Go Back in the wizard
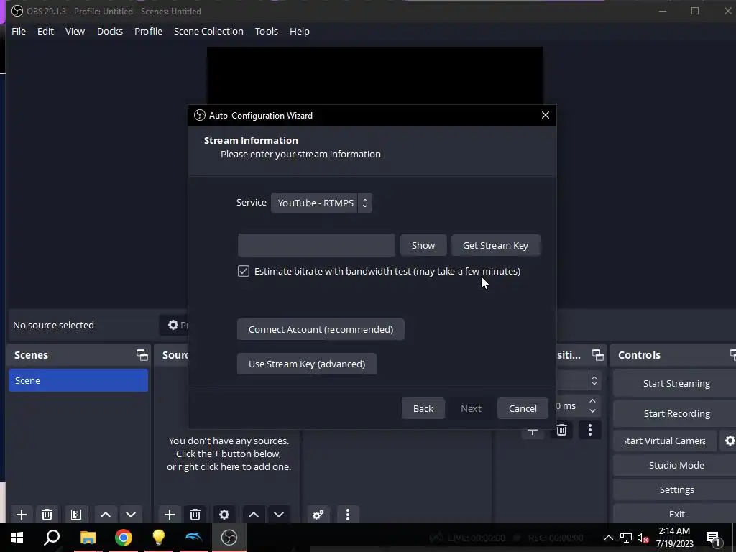736x552 pixels. coord(423,408)
